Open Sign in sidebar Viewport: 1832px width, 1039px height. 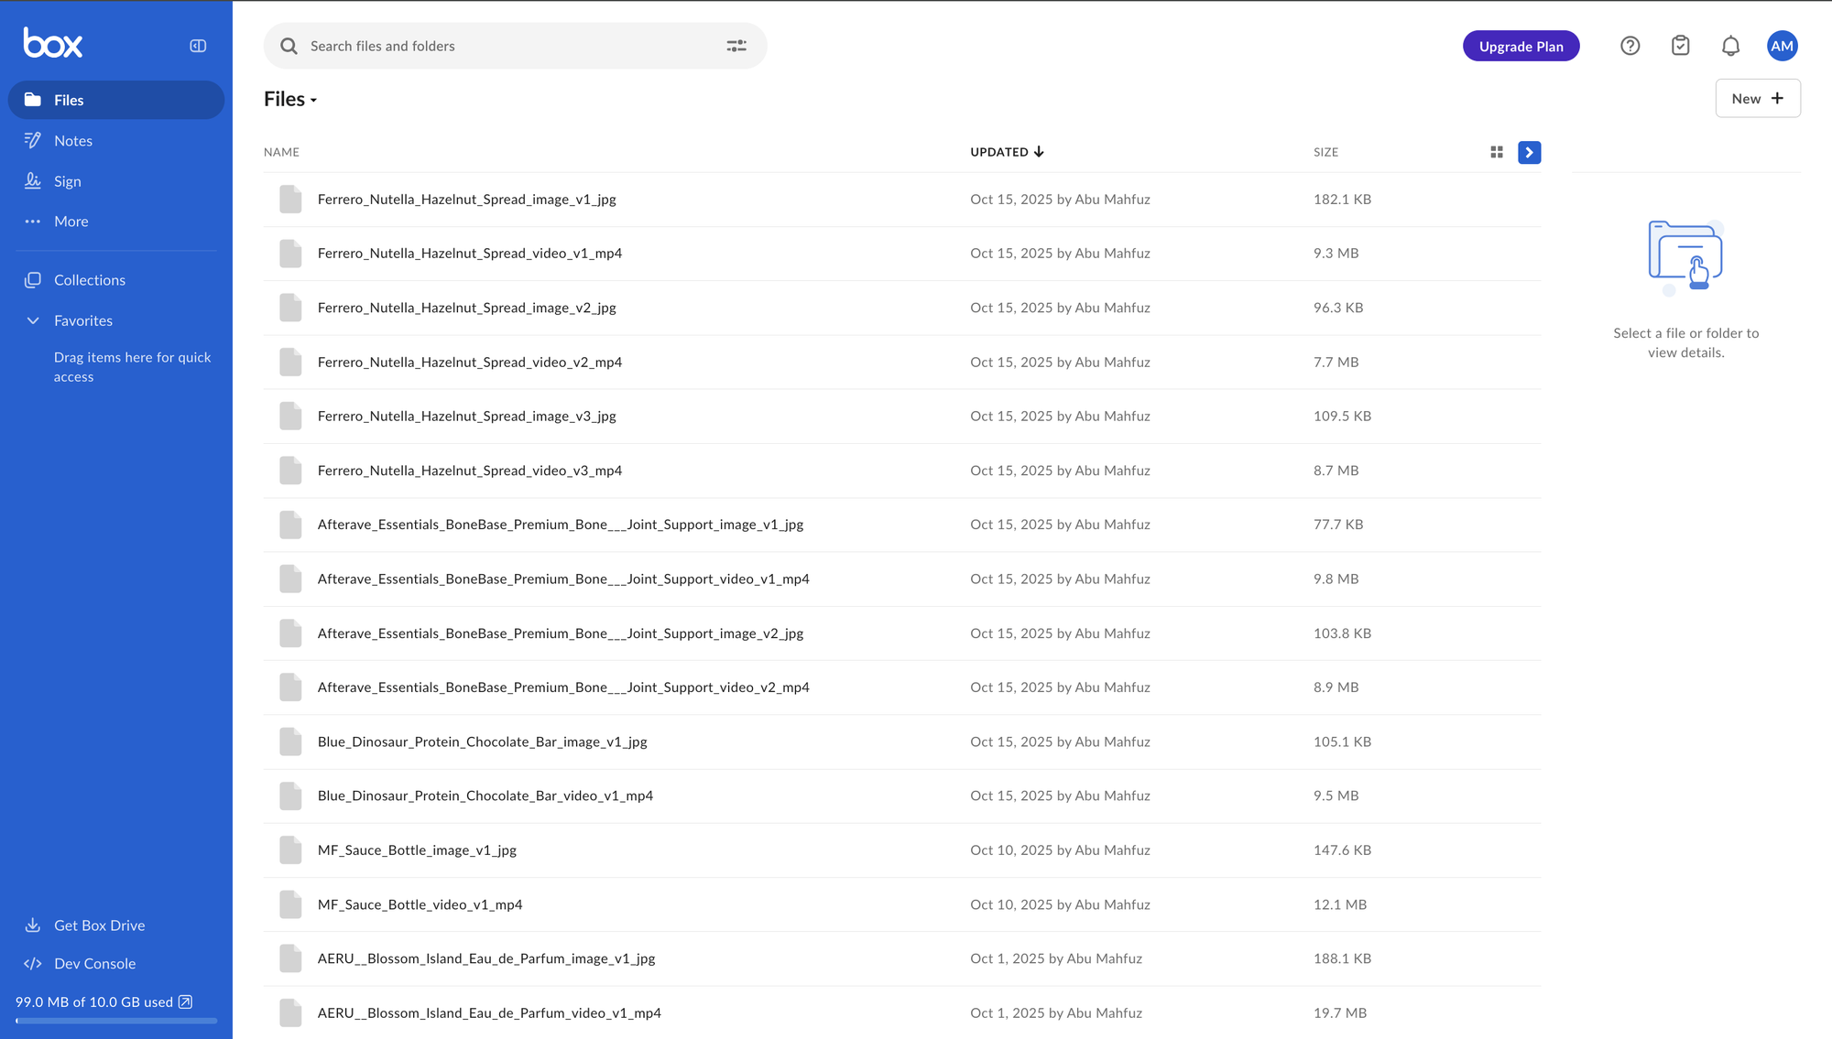pos(67,181)
